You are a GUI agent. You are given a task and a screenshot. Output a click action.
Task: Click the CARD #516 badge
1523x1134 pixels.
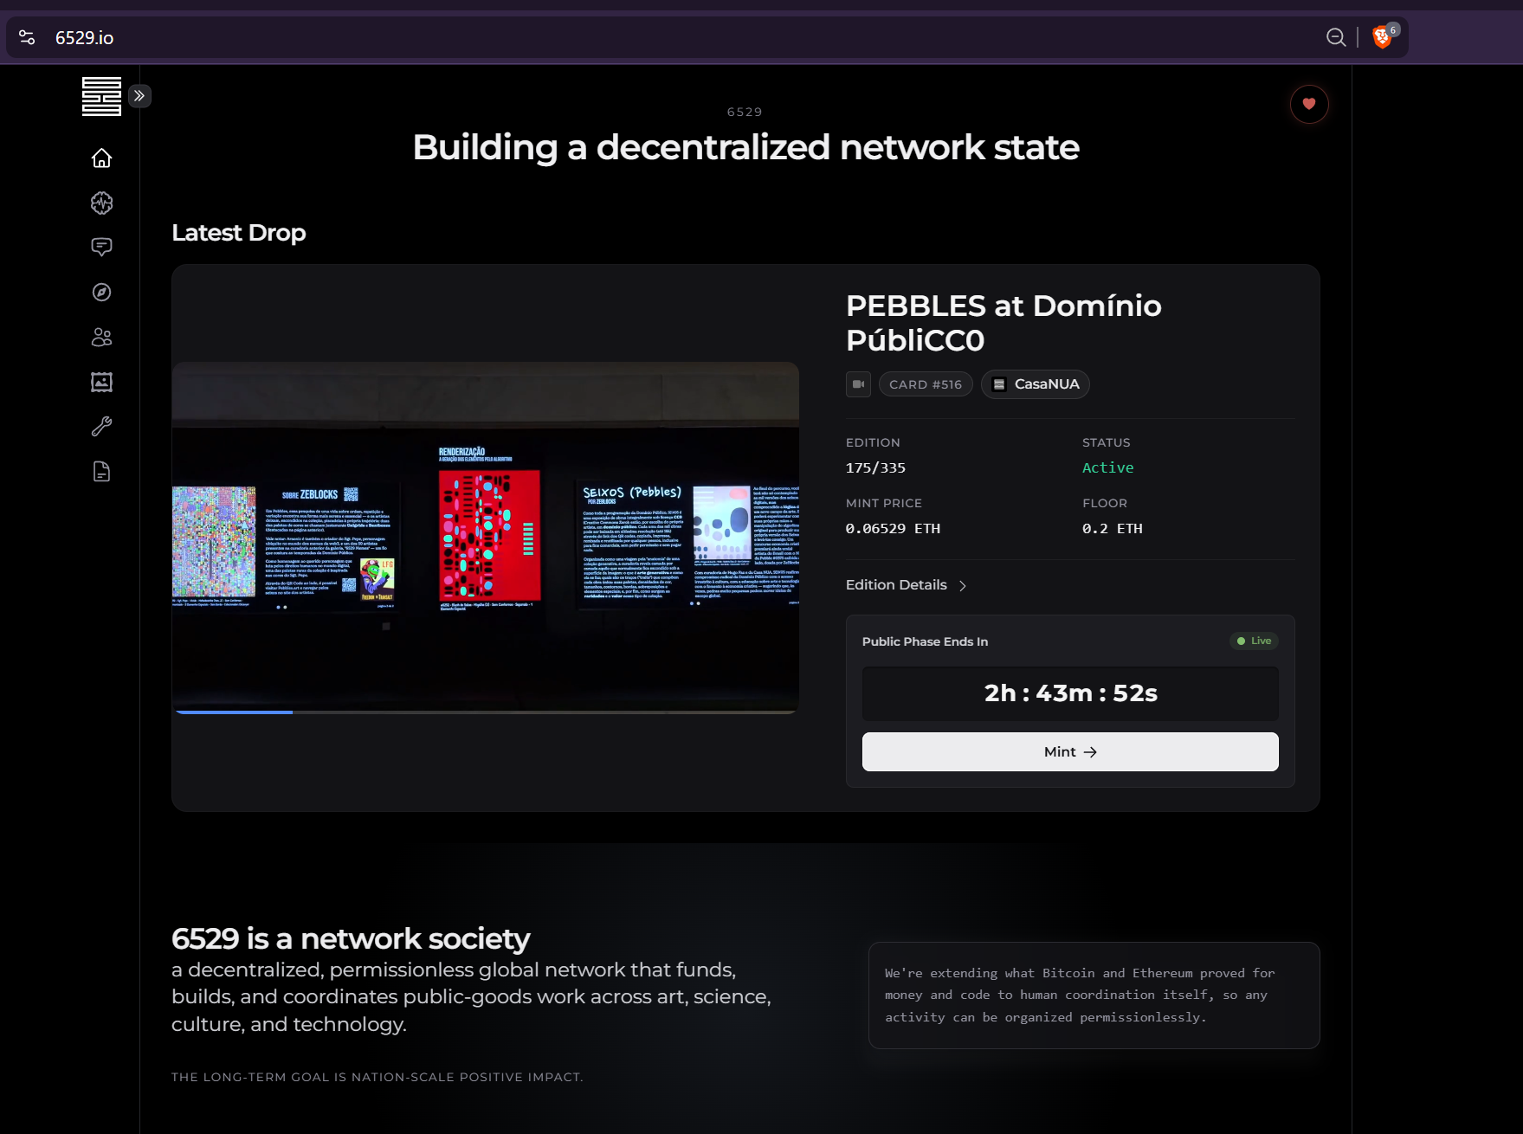[x=926, y=384]
